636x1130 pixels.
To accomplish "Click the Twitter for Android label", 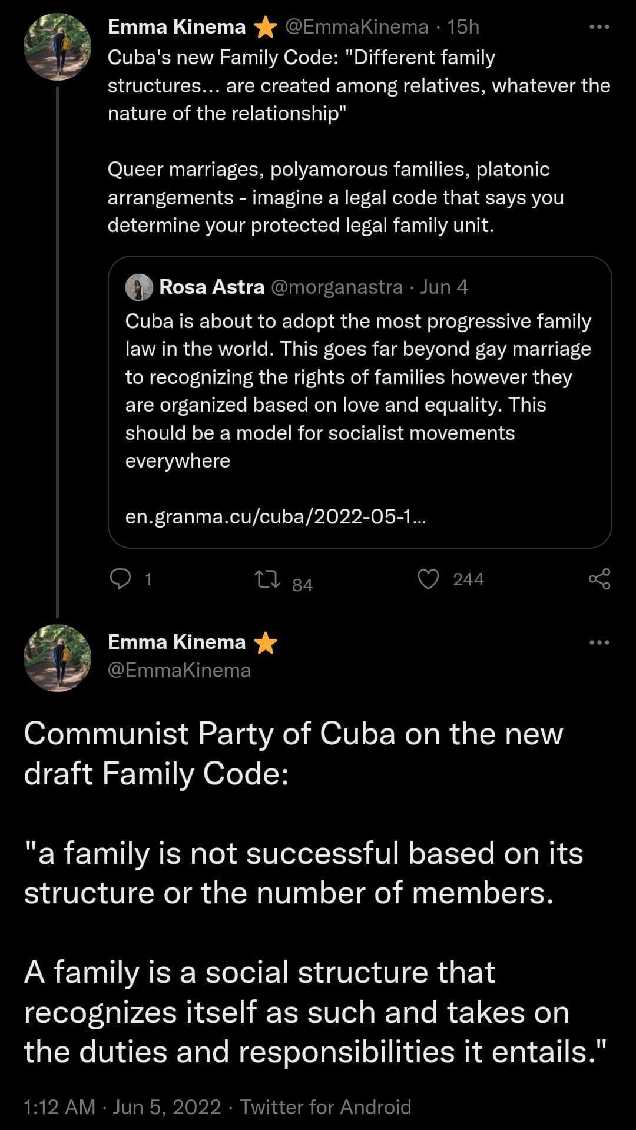I will click(x=326, y=1106).
